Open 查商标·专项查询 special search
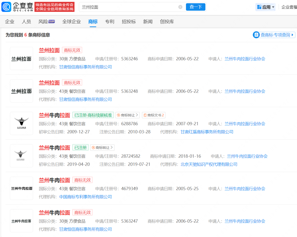This screenshot has width=297, height=237. click(x=274, y=35)
